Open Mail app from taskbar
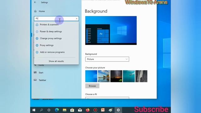Image resolution: width=201 pixels, height=113 pixels. (x=80, y=110)
